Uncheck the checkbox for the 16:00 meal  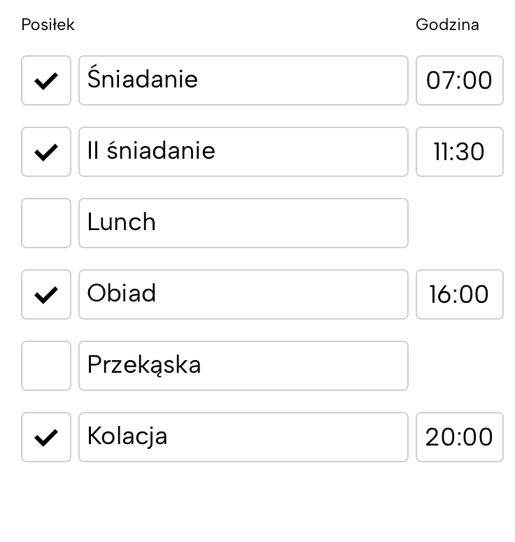[x=46, y=294]
